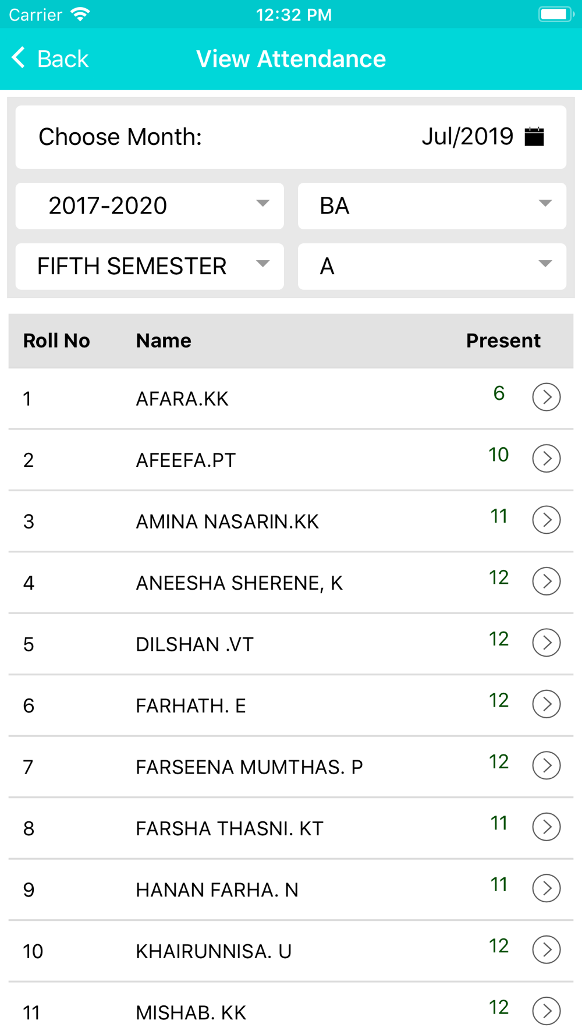Select the ANEESHA SHERENE, K row

[239, 583]
